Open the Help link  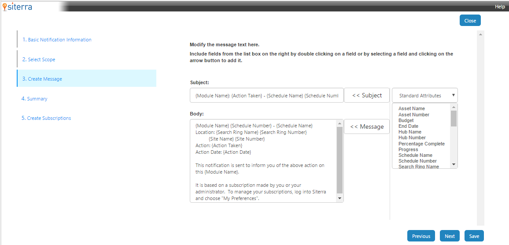499,7
